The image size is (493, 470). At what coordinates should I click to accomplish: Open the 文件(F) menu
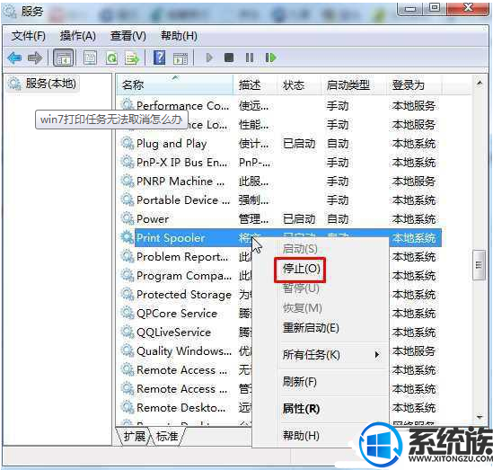point(29,36)
